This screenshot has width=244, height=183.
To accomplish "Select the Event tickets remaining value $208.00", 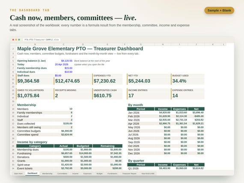I will 117,168.
